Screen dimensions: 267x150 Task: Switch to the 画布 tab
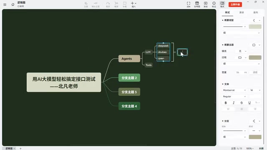[x=256, y=12]
